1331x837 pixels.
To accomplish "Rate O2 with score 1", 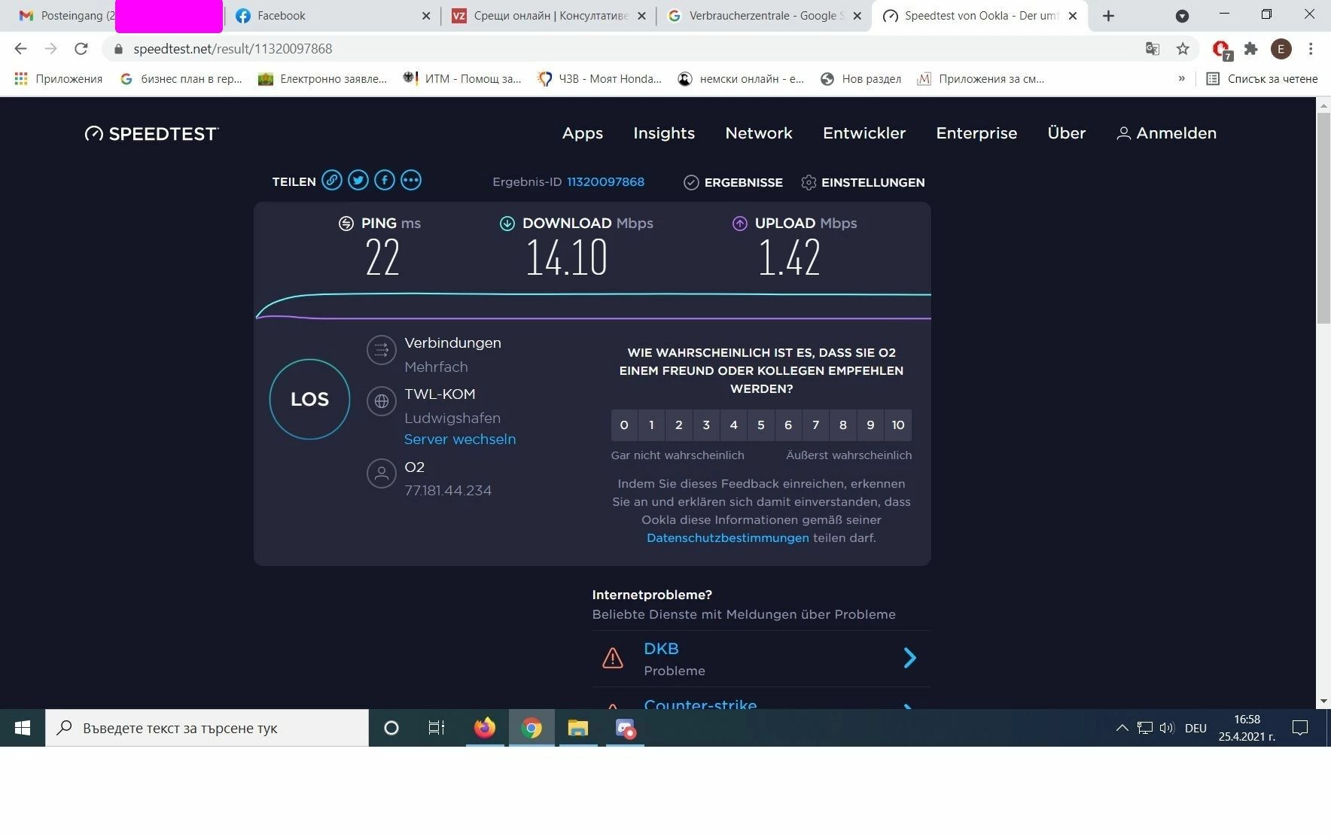I will (651, 425).
